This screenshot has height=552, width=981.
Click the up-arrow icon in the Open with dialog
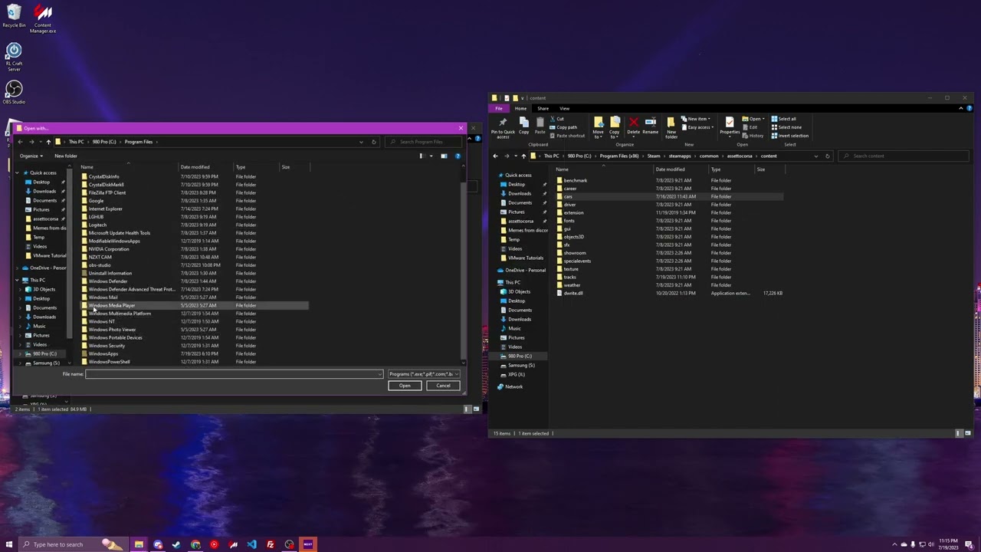(x=48, y=142)
